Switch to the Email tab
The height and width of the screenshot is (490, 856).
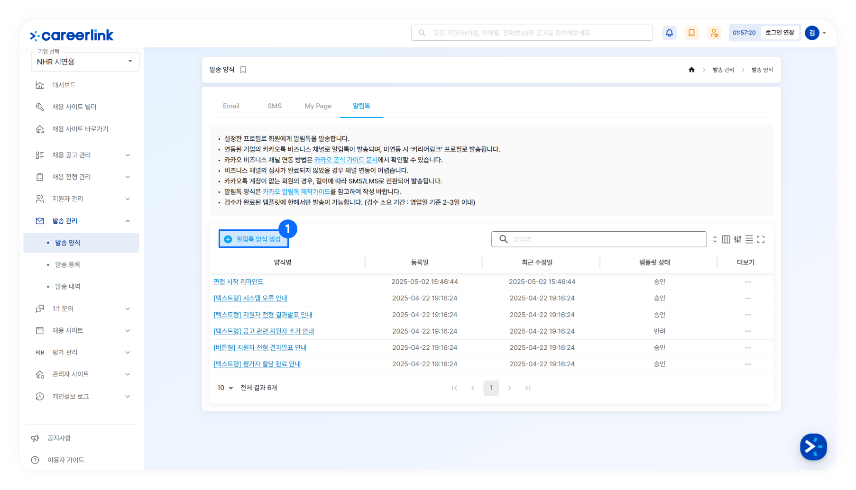(x=231, y=106)
